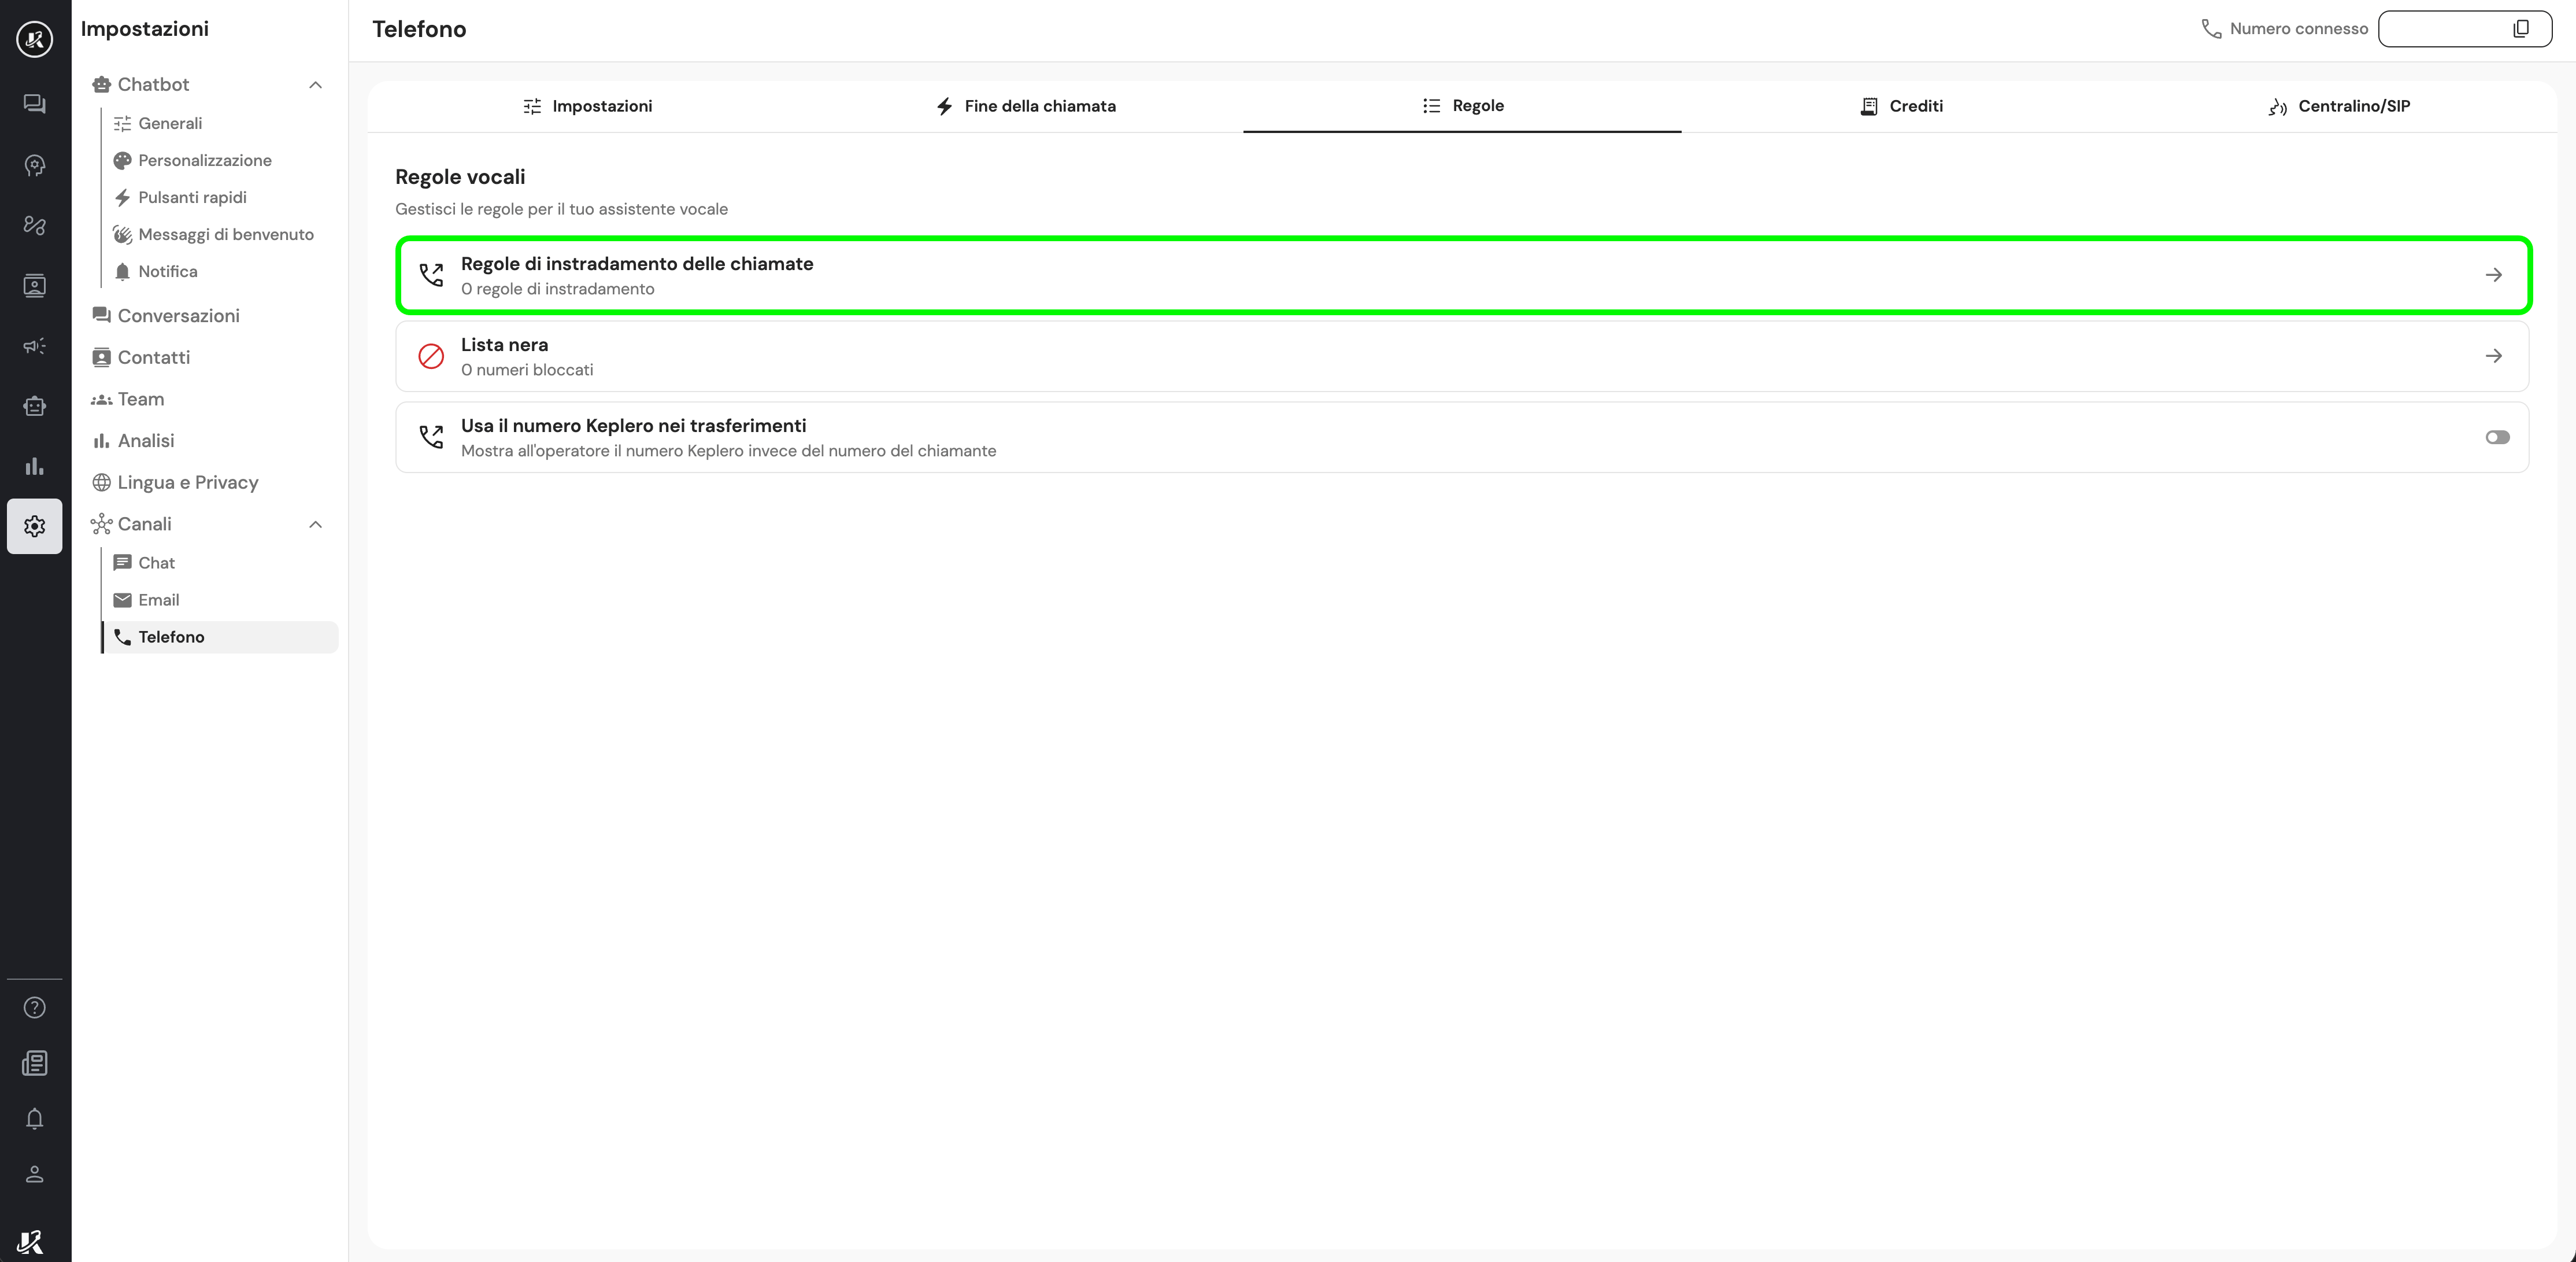Open Analisi settings
This screenshot has width=2576, height=1262.
coord(210,441)
